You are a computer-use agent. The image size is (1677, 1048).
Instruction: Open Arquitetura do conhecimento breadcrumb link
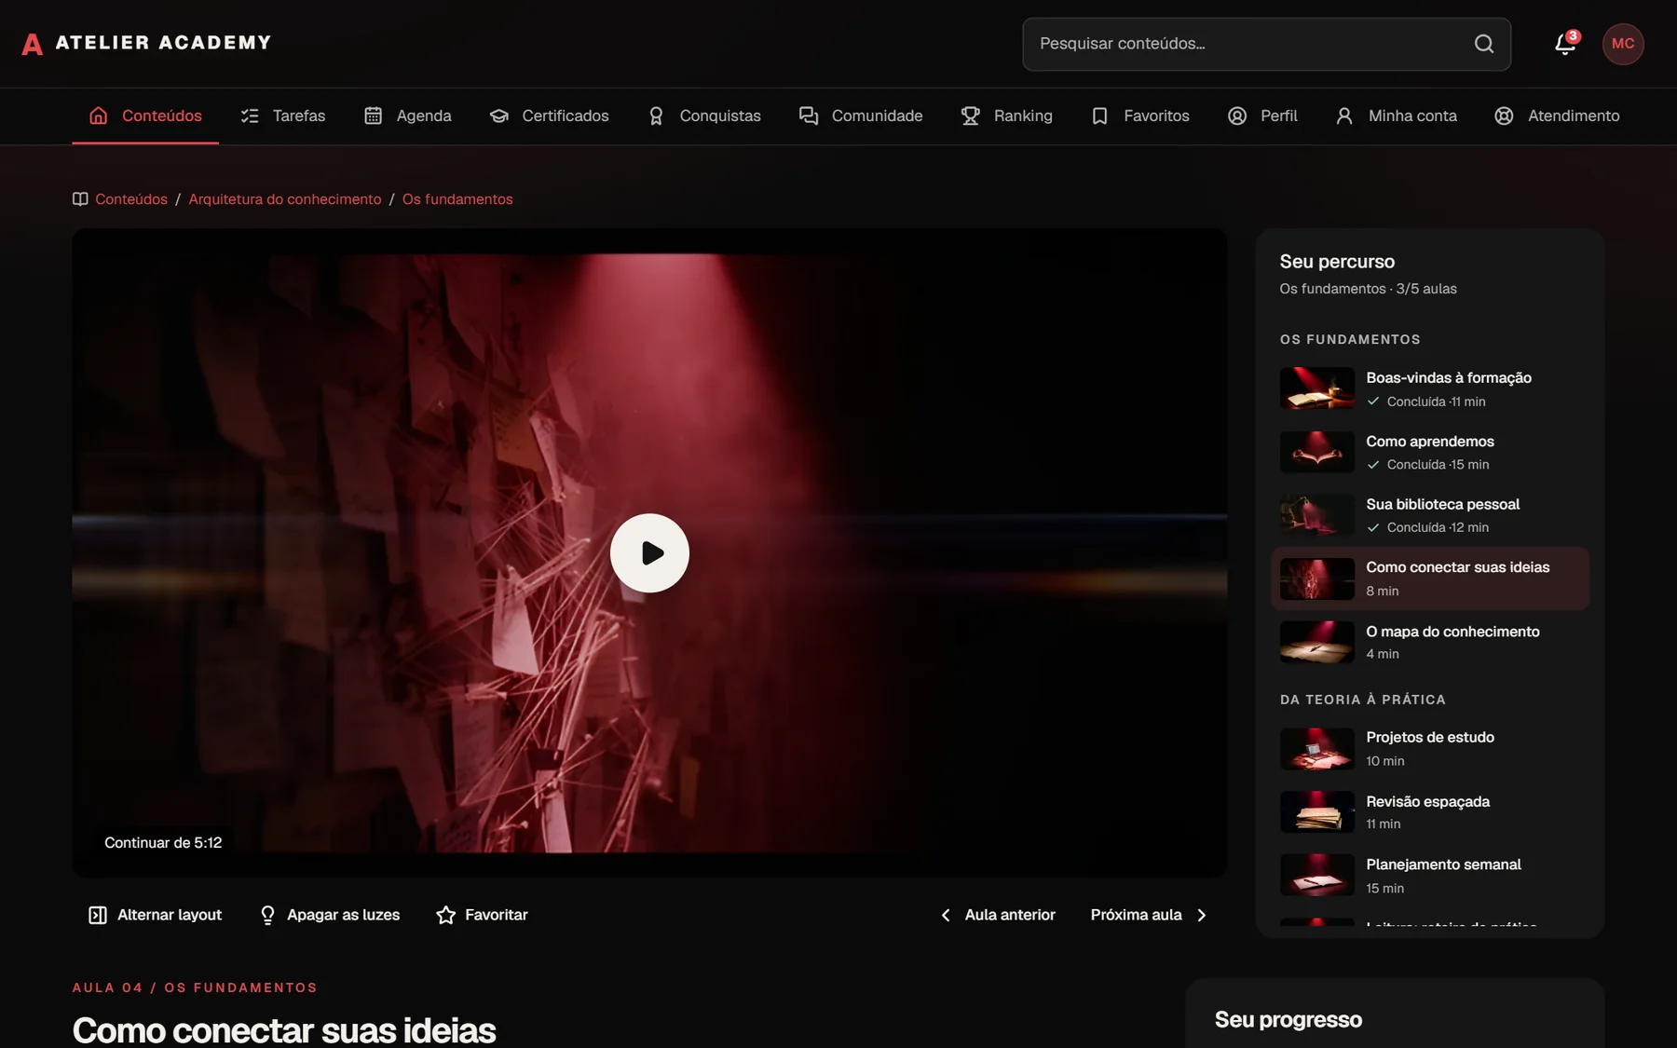point(285,199)
